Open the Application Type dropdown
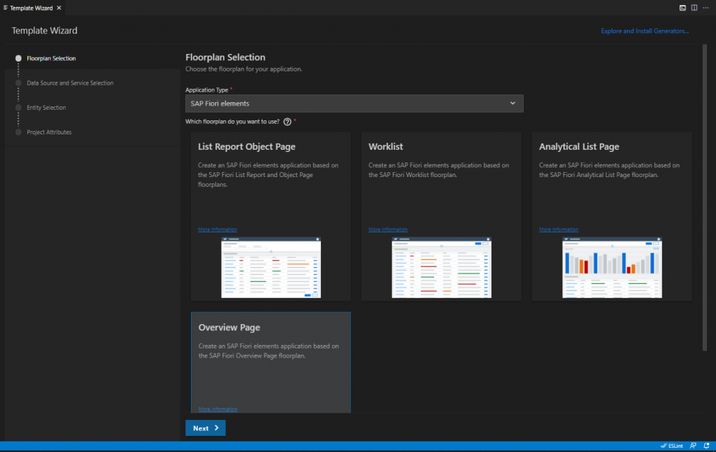This screenshot has height=452, width=716. coord(354,104)
